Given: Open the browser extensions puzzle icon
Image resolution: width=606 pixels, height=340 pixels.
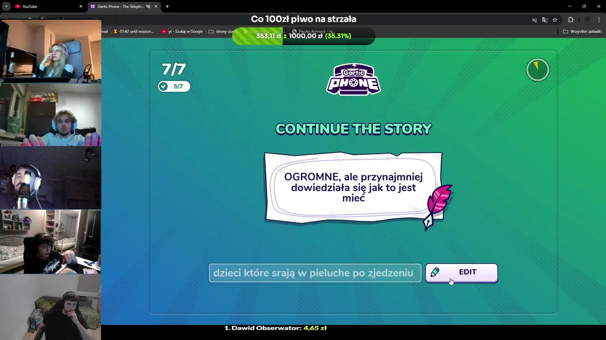Looking at the screenshot, I should pos(570,20).
